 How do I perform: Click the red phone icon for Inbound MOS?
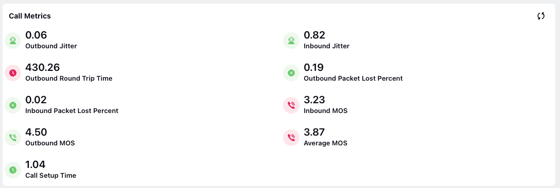(x=291, y=105)
